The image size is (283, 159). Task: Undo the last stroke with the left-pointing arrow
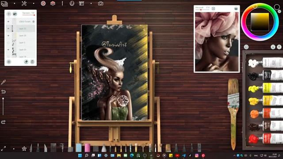pyautogui.click(x=3, y=92)
